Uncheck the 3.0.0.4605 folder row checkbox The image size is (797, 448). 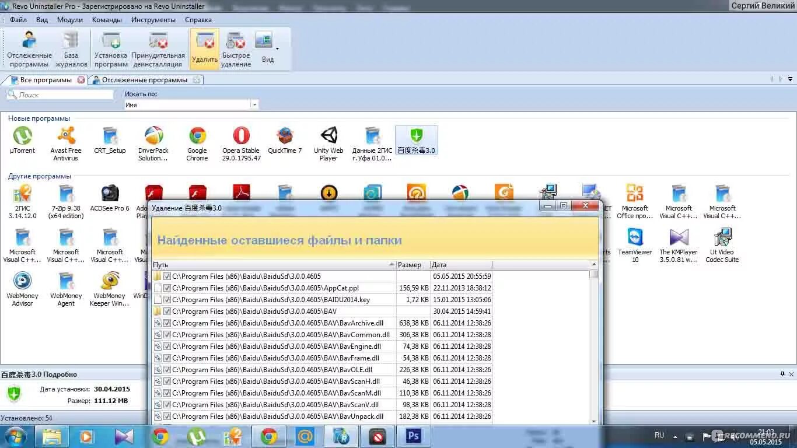coord(167,276)
